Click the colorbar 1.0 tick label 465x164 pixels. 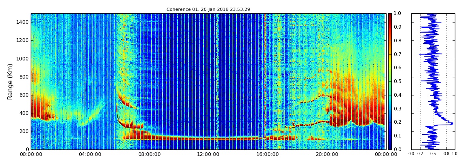tap(397, 14)
